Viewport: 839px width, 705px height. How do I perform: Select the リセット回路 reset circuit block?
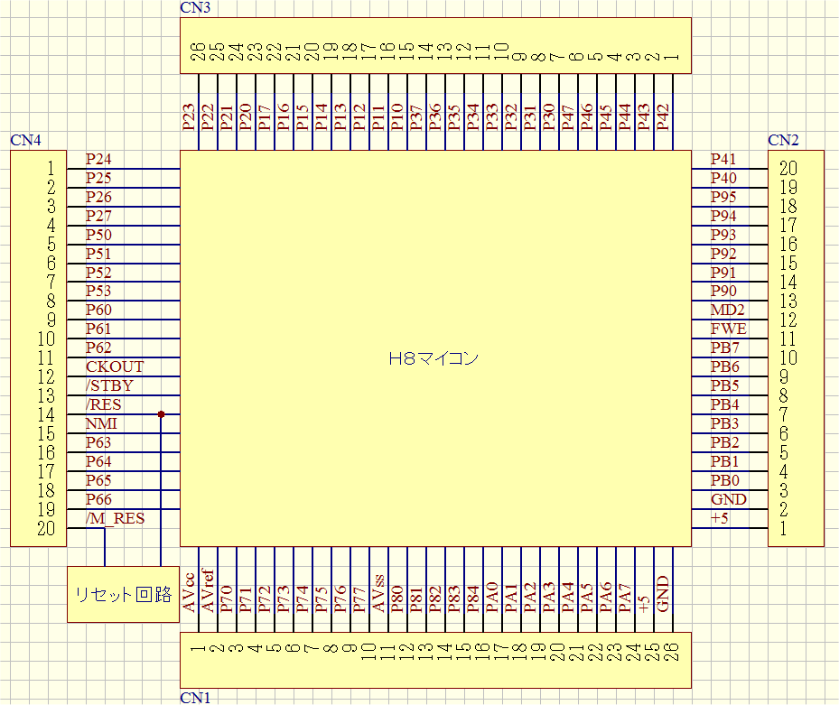point(123,594)
